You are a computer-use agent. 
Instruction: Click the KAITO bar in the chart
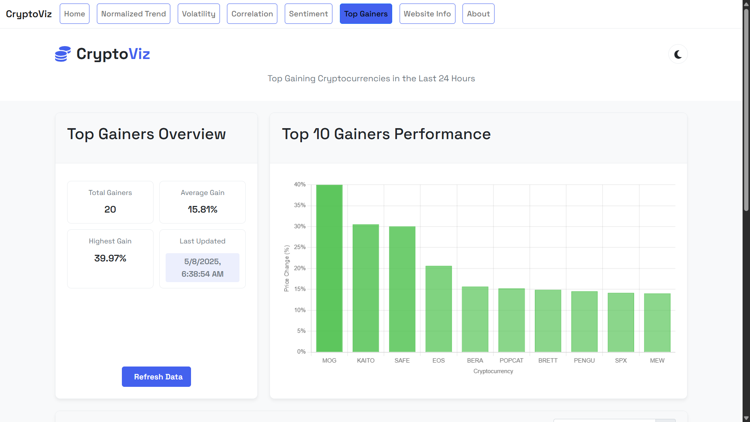366,288
